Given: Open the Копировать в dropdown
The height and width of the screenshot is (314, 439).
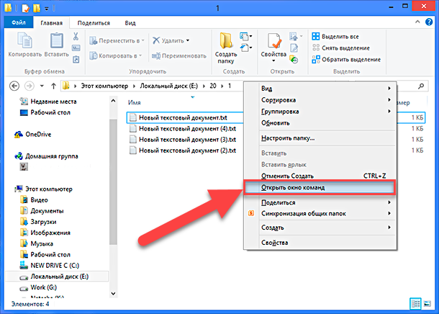Looking at the screenshot, I should (116, 55).
